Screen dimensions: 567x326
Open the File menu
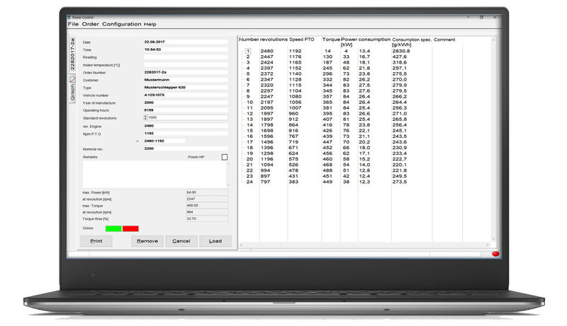73,24
